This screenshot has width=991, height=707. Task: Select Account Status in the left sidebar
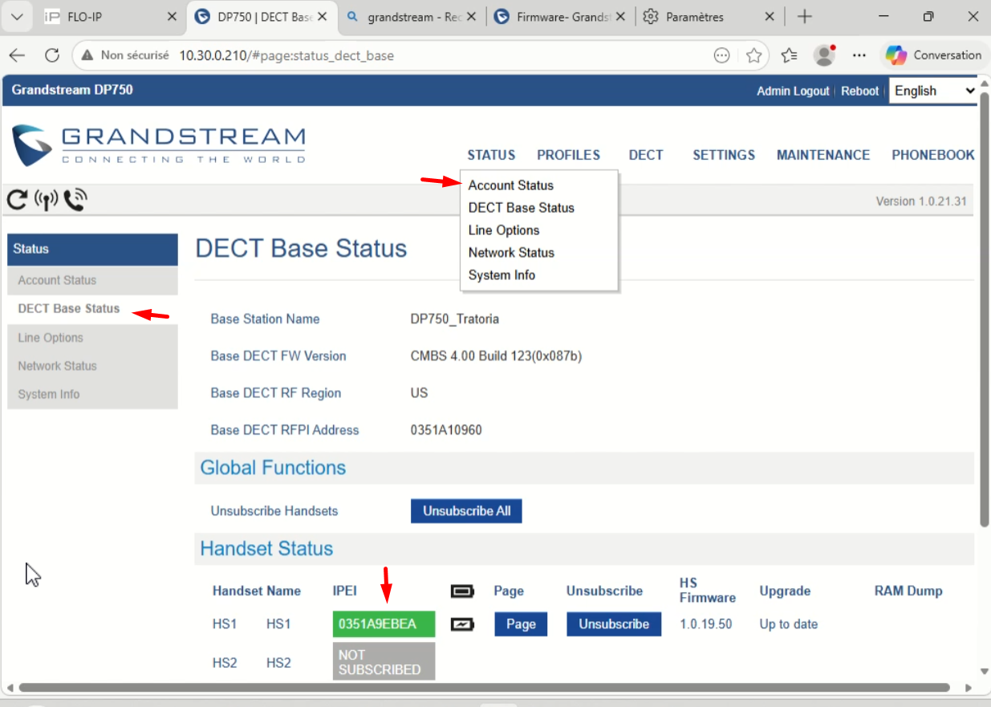92,280
